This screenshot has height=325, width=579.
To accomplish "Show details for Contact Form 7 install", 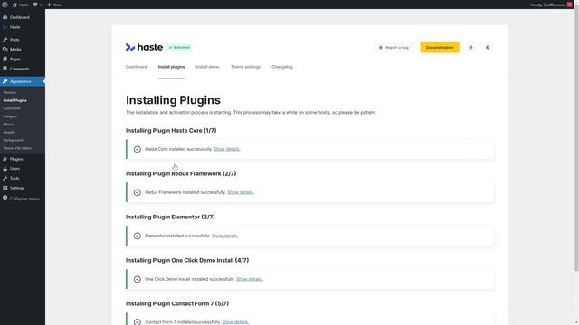I will (235, 322).
